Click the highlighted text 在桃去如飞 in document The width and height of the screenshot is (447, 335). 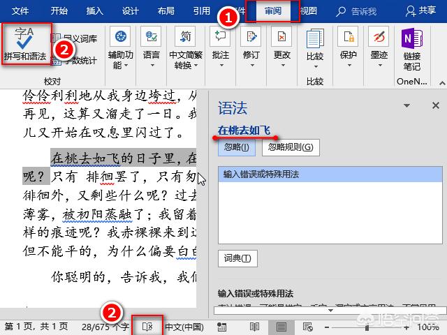click(85, 158)
